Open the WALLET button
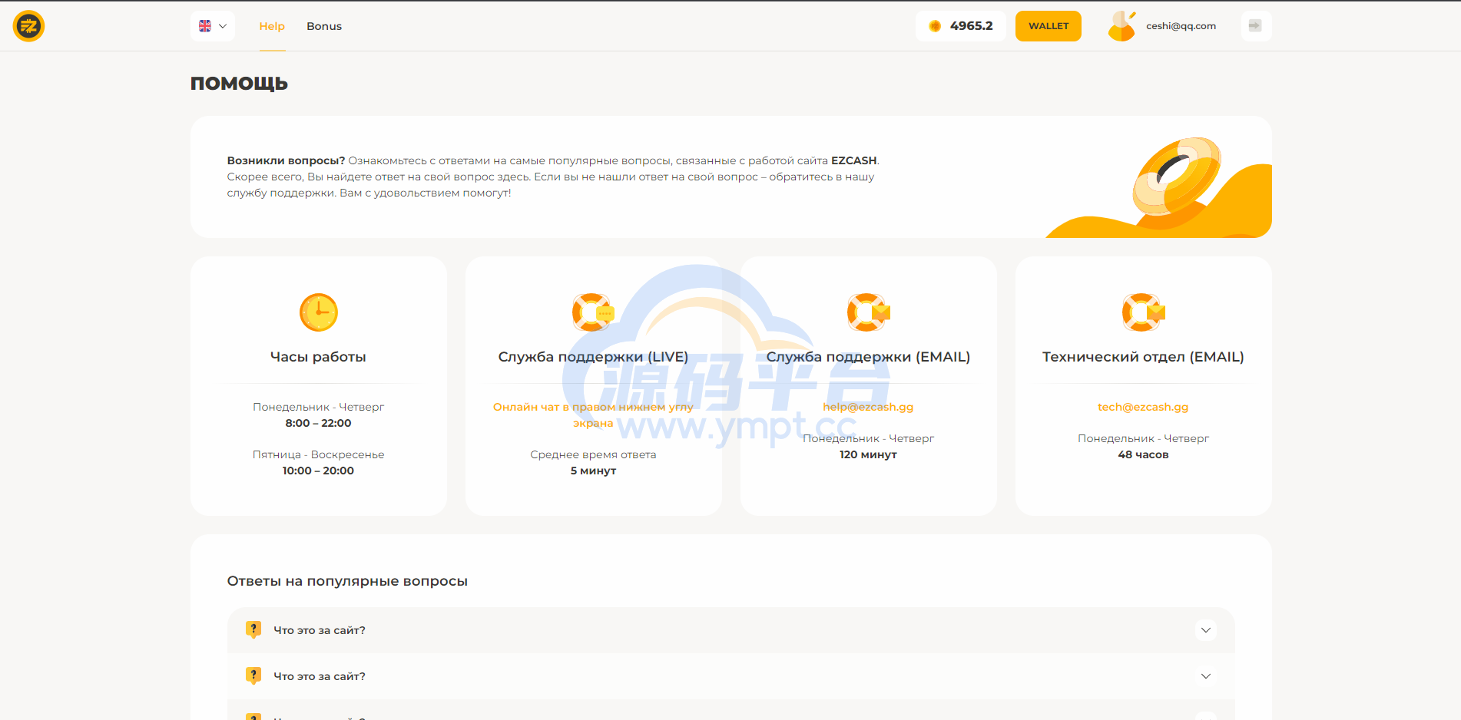Image resolution: width=1461 pixels, height=720 pixels. pyautogui.click(x=1049, y=26)
